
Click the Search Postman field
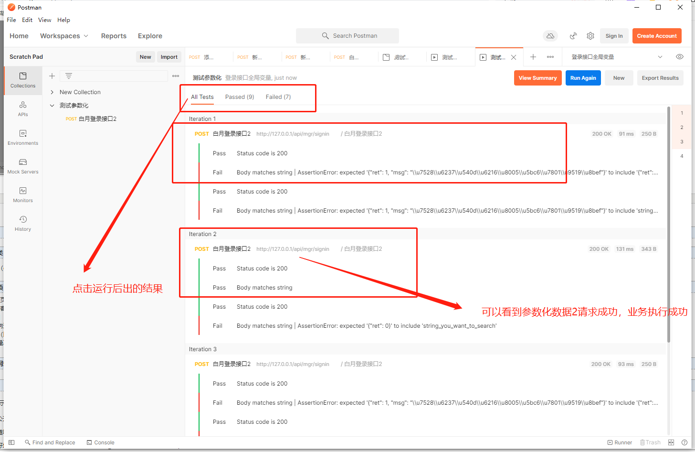(347, 36)
